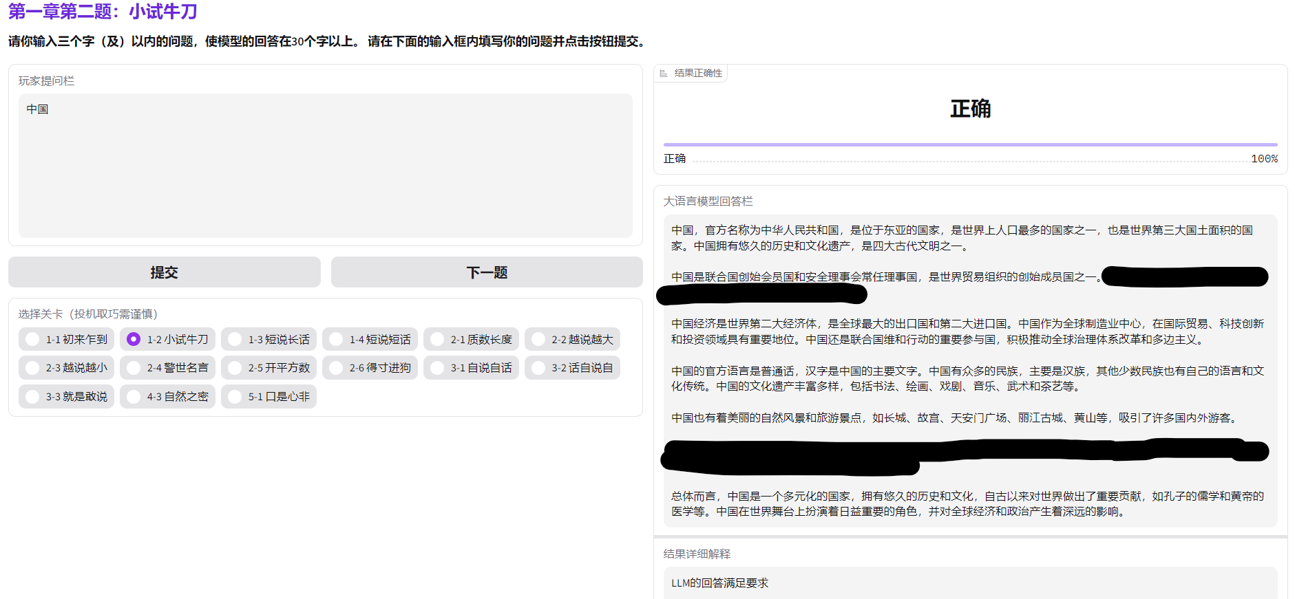This screenshot has height=599, width=1295.
Task: Focus the 玩家提问栏 question text box
Action: [326, 166]
